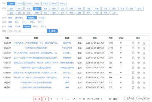
Task: Jump to last page 17
Action: (x=74, y=99)
